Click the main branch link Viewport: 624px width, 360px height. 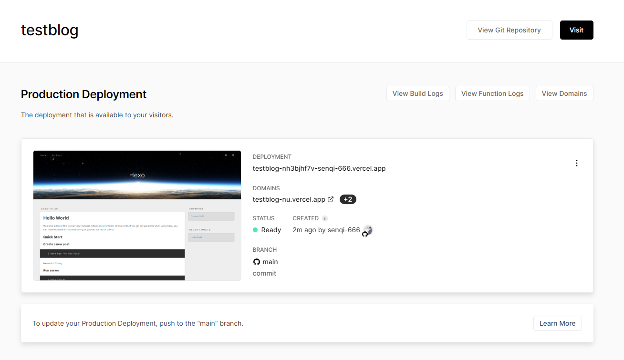270,262
